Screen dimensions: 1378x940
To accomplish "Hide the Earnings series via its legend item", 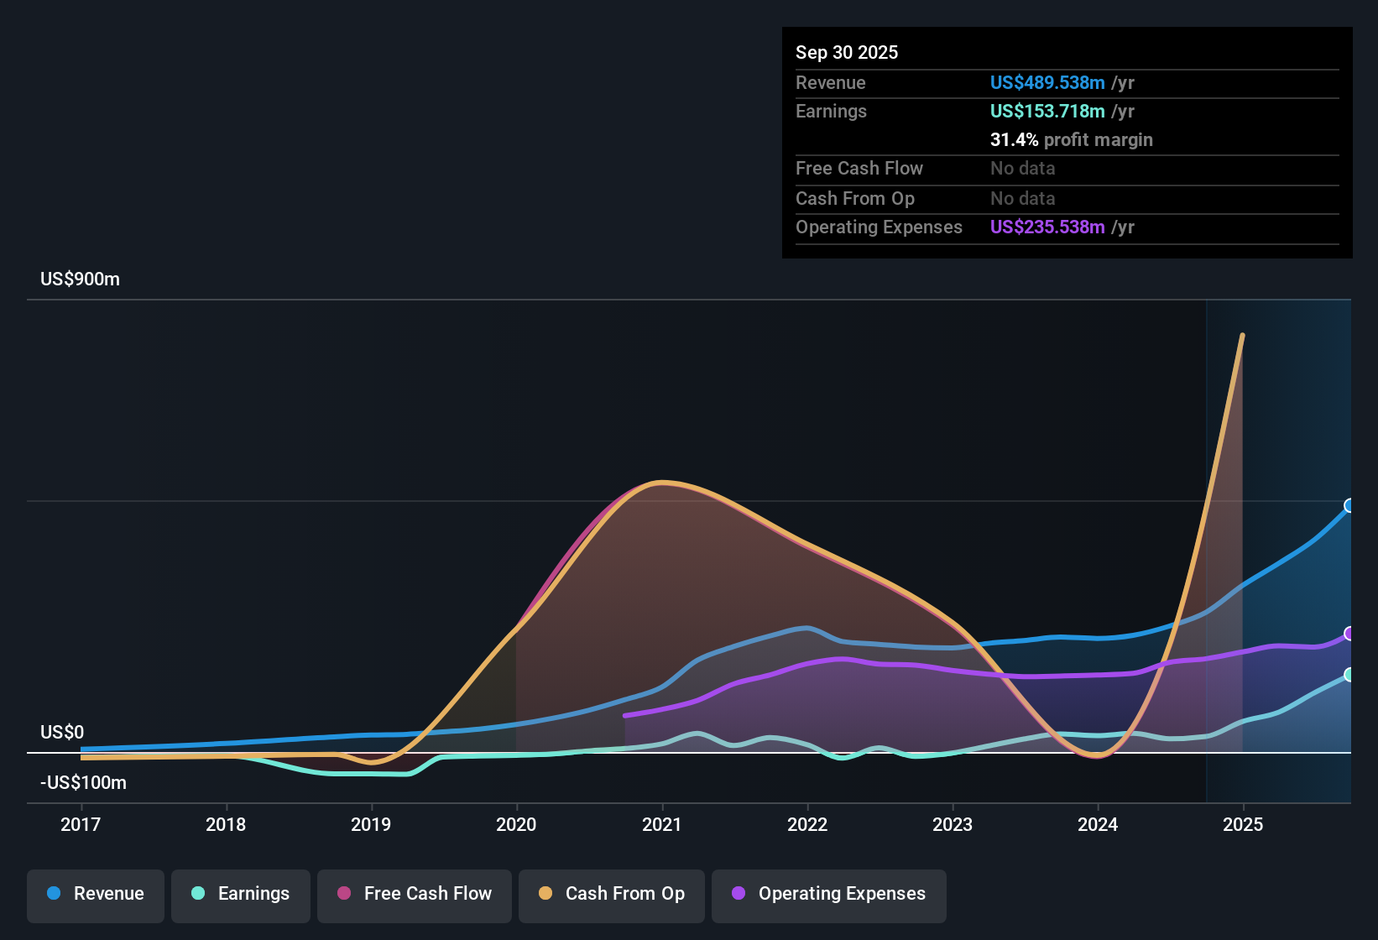I will [241, 894].
